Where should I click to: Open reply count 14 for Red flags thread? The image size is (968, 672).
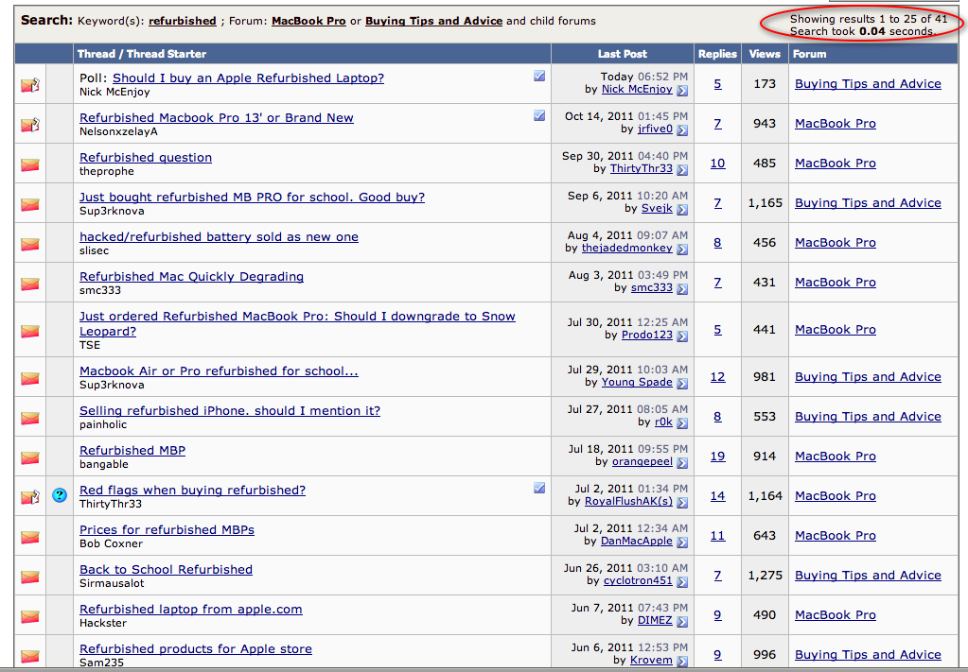pos(717,495)
